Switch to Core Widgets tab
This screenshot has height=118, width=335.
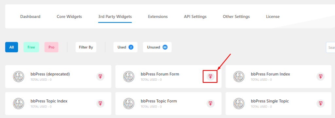(69, 17)
